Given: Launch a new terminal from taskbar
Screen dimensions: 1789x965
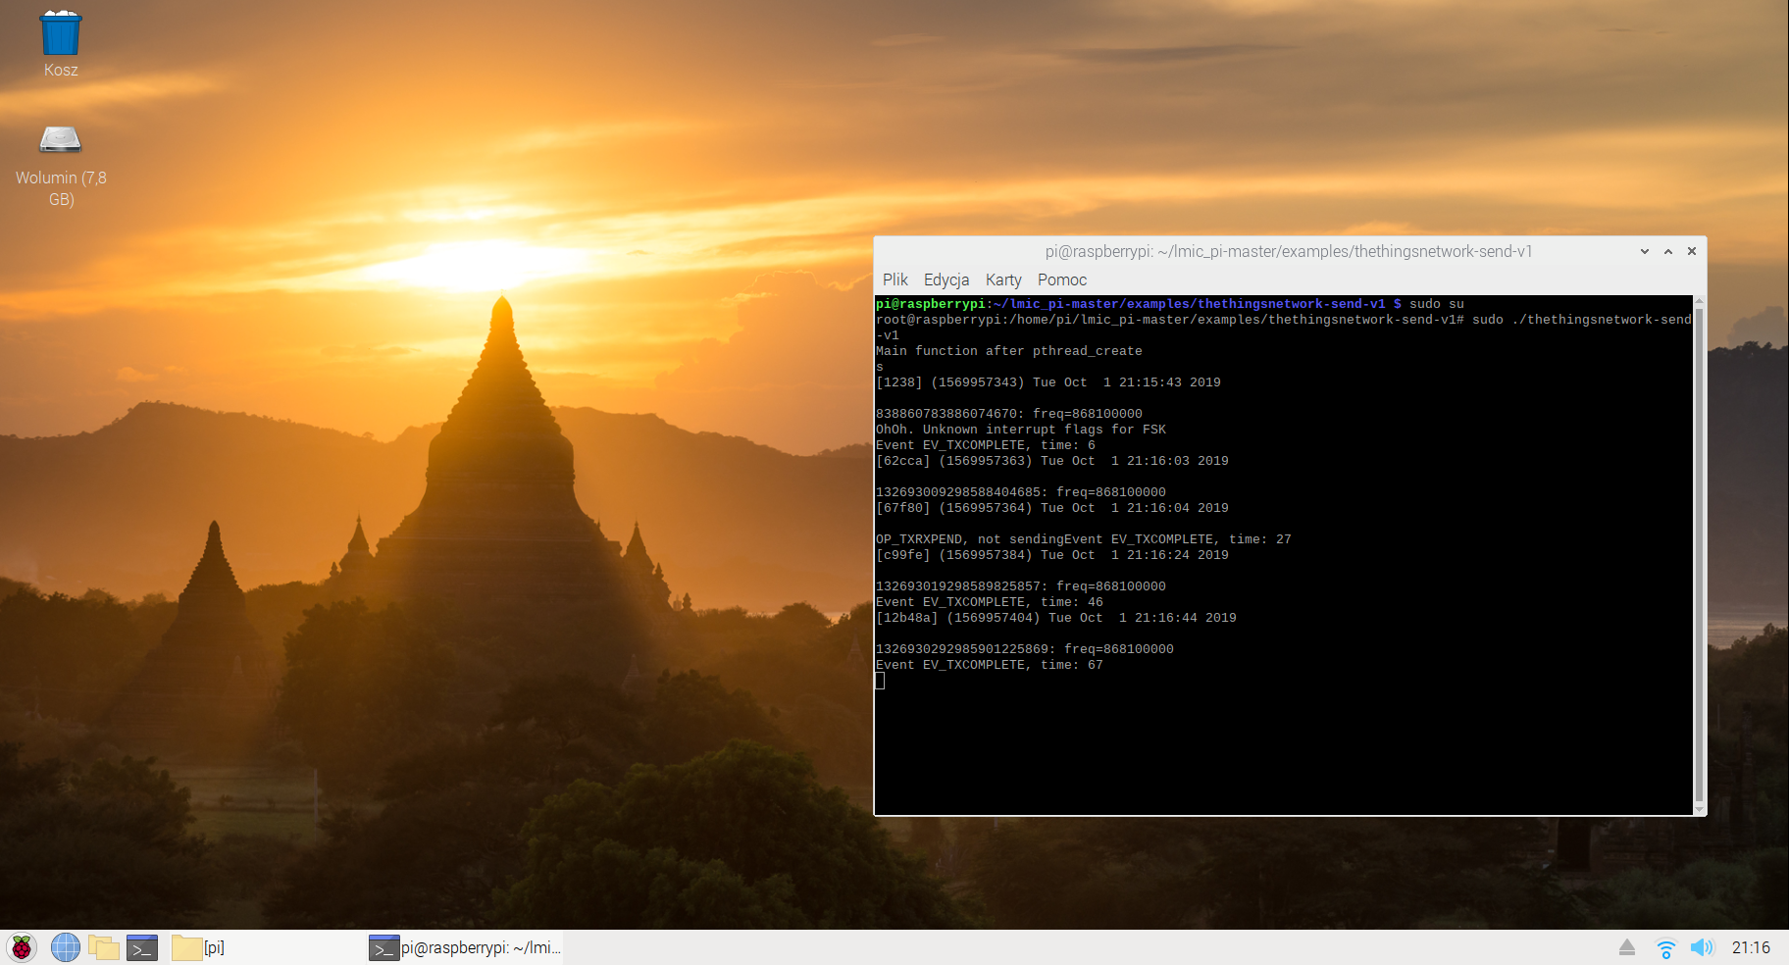Looking at the screenshot, I should (x=142, y=947).
